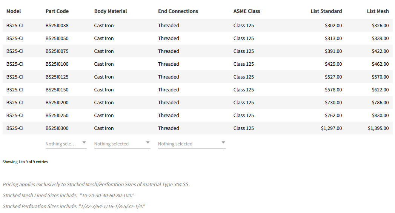This screenshot has height=213, width=395.
Task: Sort by ASME Class column header
Action: (247, 11)
